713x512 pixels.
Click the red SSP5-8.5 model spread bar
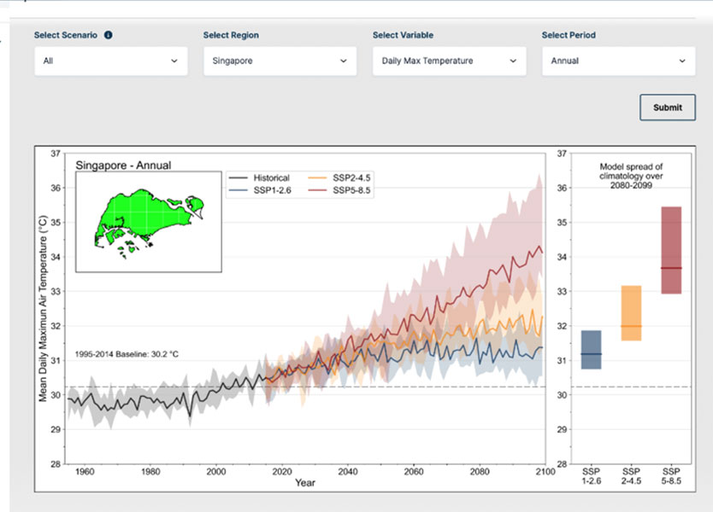pyautogui.click(x=671, y=250)
